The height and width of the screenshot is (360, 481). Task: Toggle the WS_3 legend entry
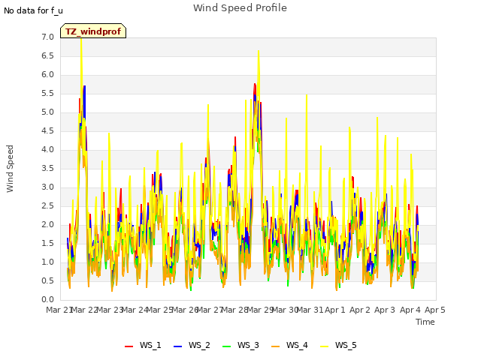pyautogui.click(x=240, y=345)
